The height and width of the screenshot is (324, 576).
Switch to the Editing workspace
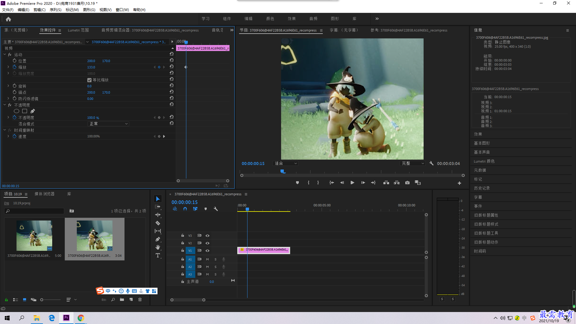click(x=248, y=19)
